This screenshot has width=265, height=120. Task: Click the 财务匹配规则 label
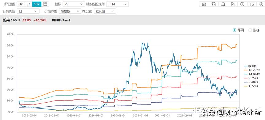point(95,4)
